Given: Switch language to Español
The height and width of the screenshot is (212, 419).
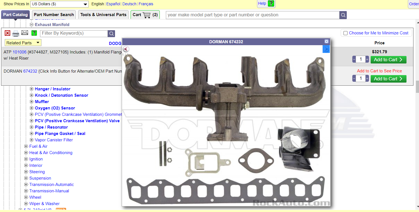Looking at the screenshot, I should [x=113, y=4].
